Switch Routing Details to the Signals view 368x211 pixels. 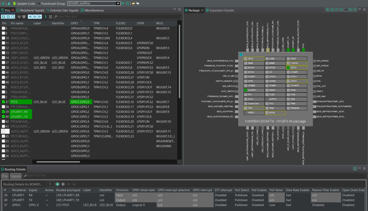[x=16, y=176]
